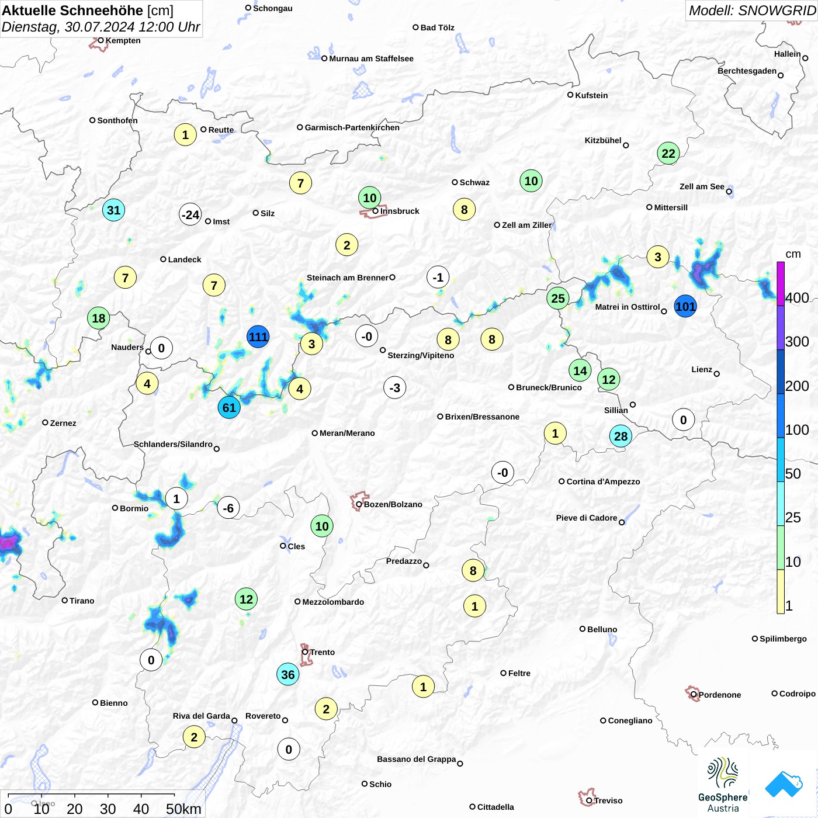Click the 31 cm station marker

click(113, 210)
